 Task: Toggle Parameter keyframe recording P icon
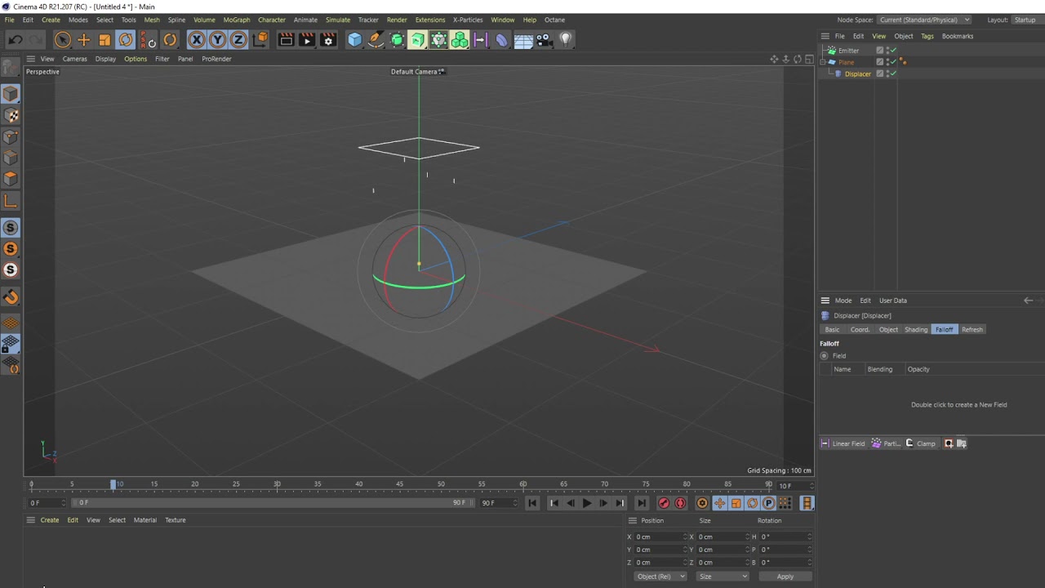(768, 503)
